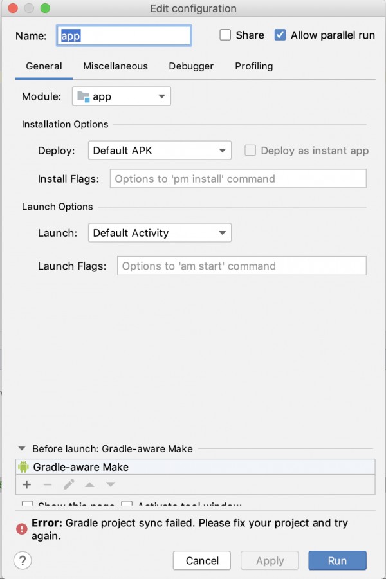The image size is (386, 579).
Task: Enable the Share checkbox
Action: (225, 35)
